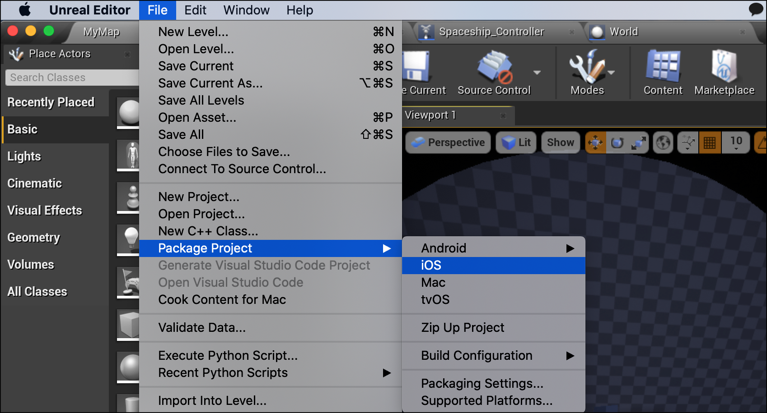Expand the Recent Python Scripts submenu

(271, 372)
